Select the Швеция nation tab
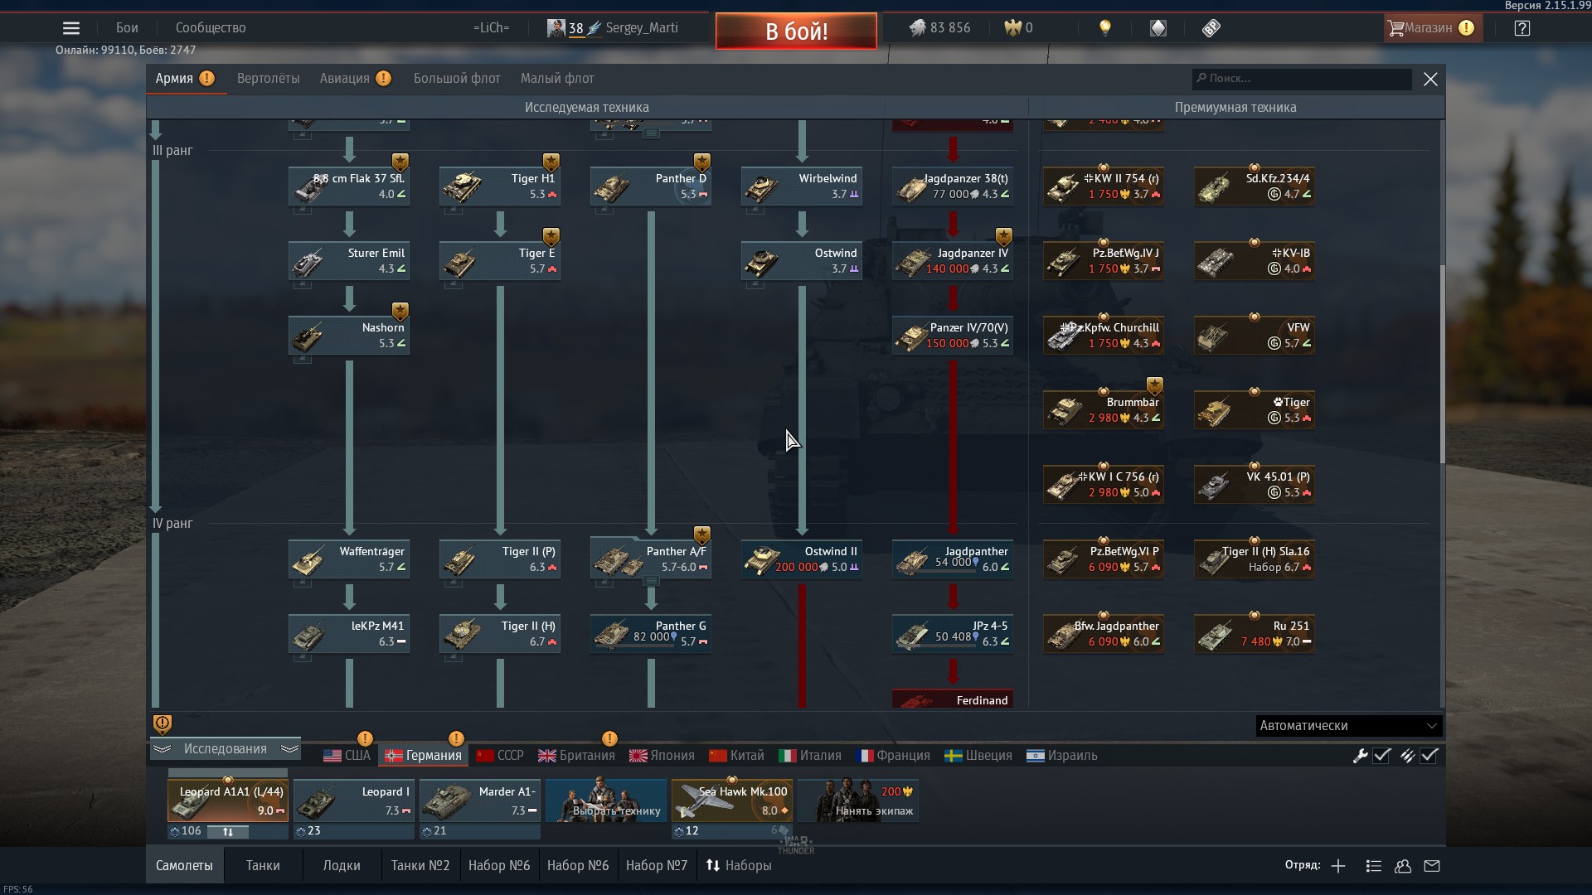The image size is (1592, 895). point(978,756)
